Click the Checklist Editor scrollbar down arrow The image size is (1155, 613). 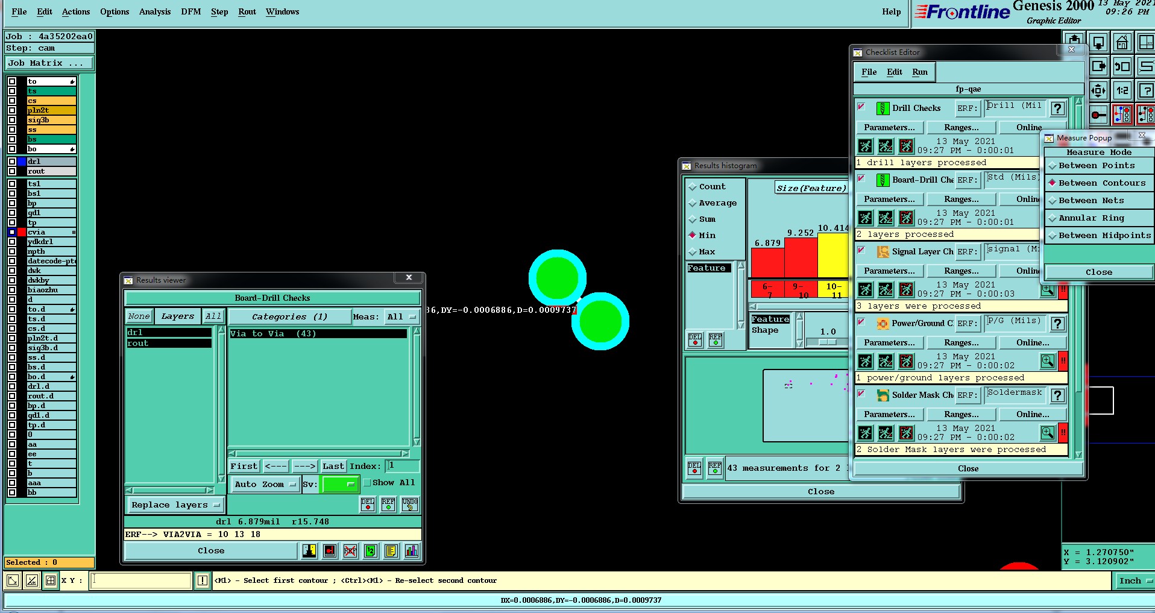coord(1078,455)
